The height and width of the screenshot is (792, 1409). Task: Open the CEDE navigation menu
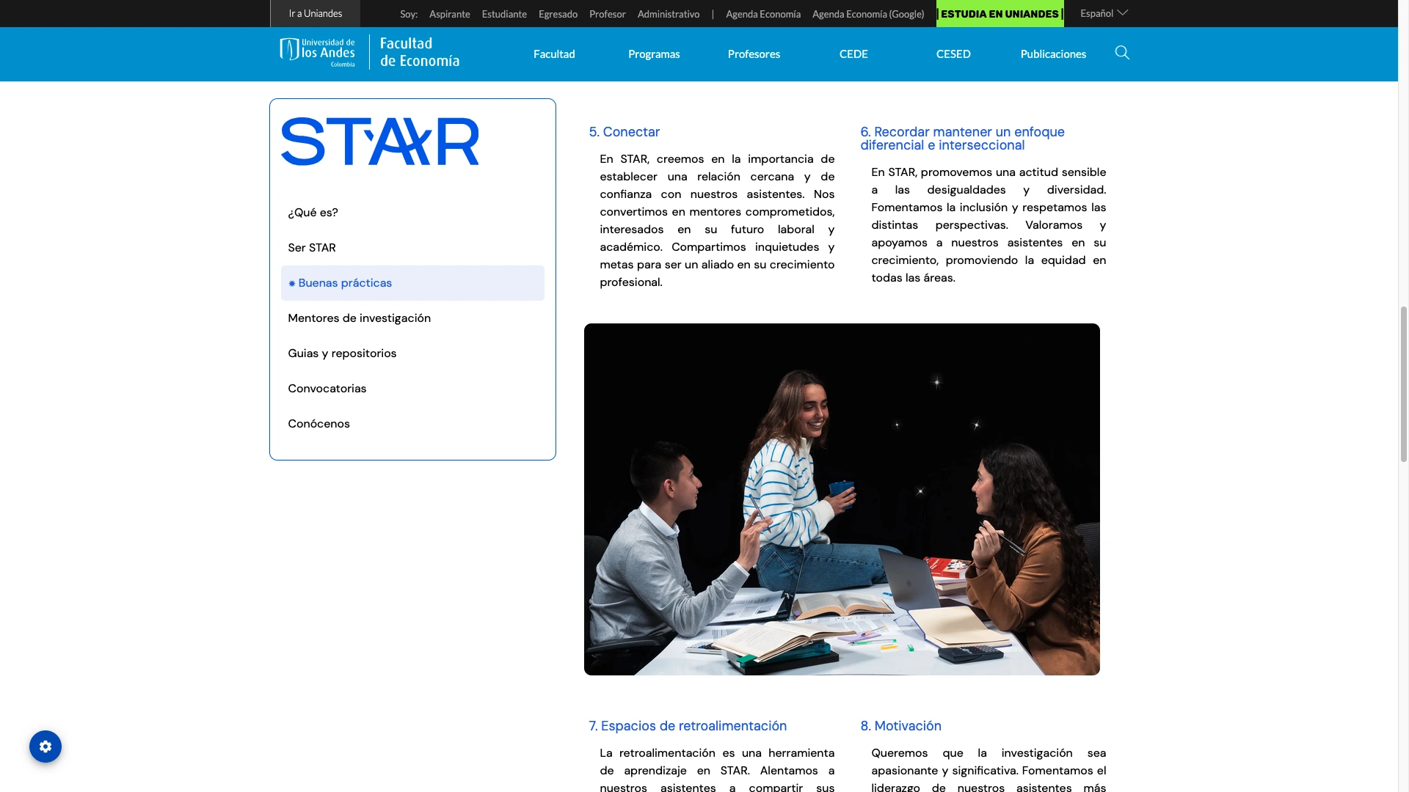(853, 54)
